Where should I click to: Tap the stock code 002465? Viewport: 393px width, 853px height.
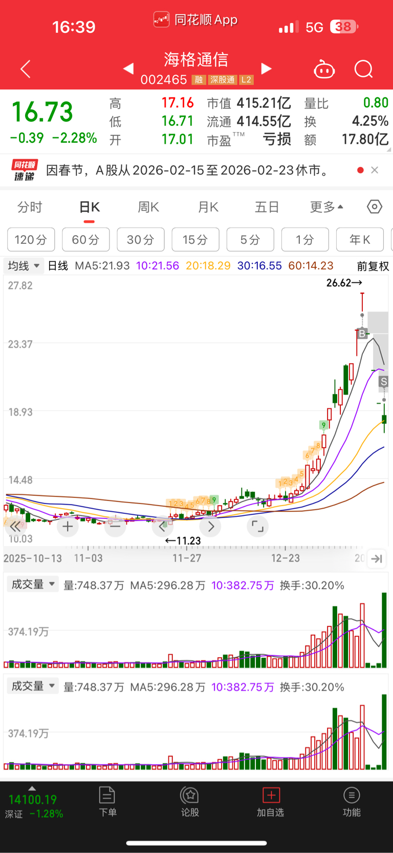[x=164, y=80]
